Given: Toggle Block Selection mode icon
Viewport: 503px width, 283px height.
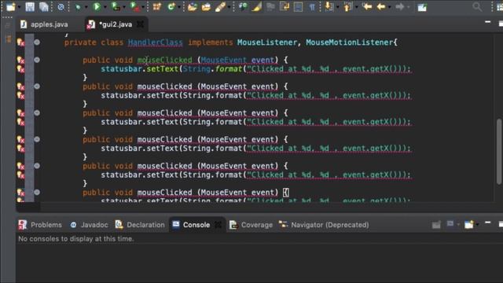Looking at the screenshot, I should pyautogui.click(x=298, y=7).
